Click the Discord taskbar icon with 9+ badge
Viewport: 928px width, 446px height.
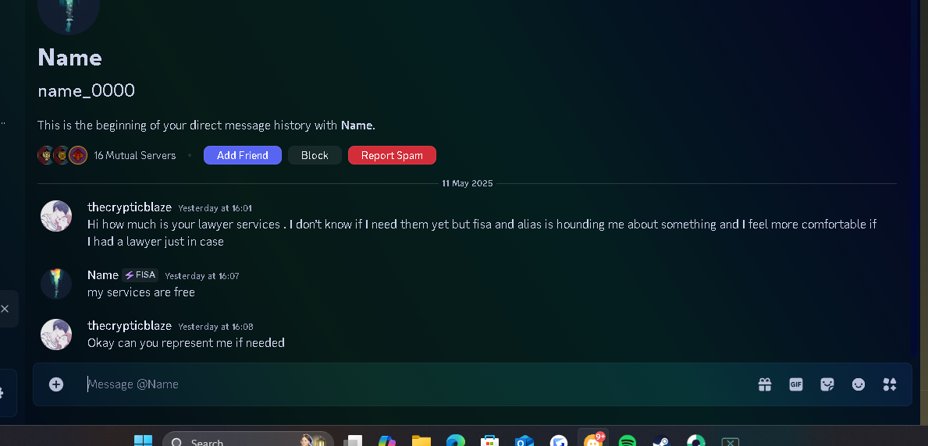pyautogui.click(x=593, y=440)
